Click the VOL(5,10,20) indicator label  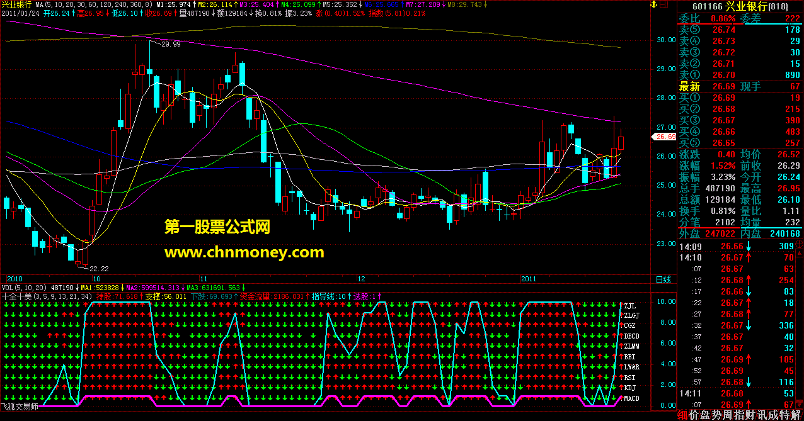point(24,287)
